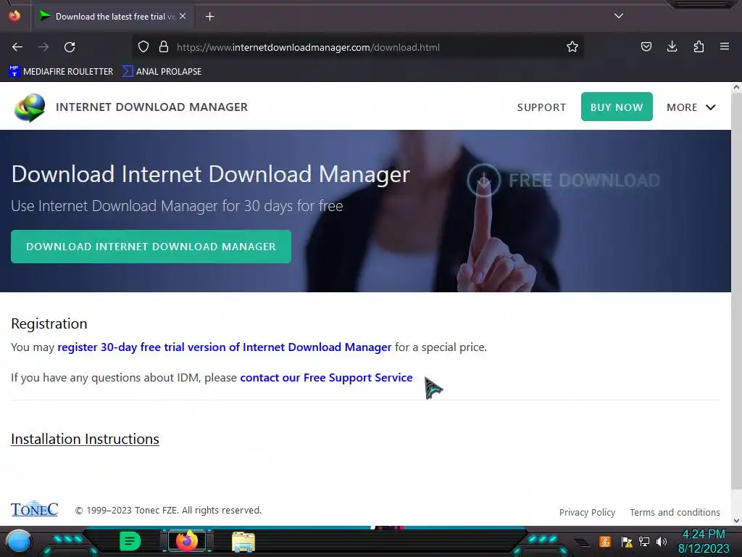Open the Installation Instructions link
Viewport: 742px width, 557px height.
(x=86, y=439)
